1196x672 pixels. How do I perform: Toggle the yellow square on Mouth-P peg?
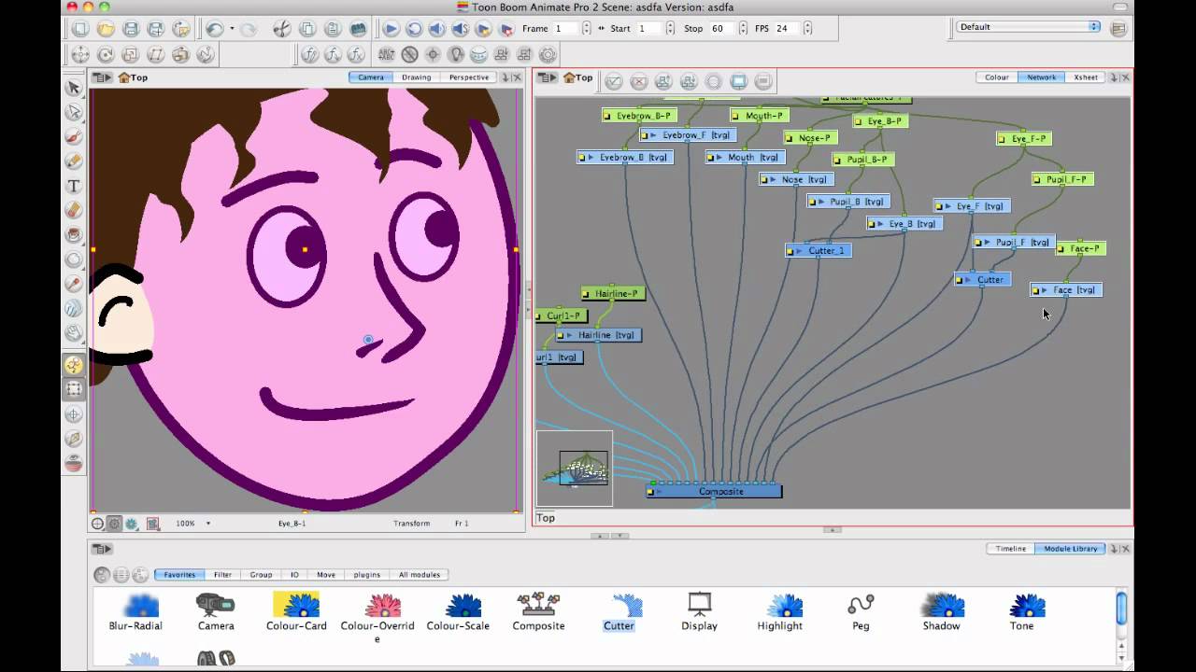736,117
